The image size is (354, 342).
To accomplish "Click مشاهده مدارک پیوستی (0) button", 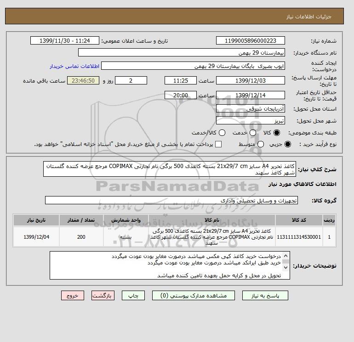I will pyautogui.click(x=194, y=296).
